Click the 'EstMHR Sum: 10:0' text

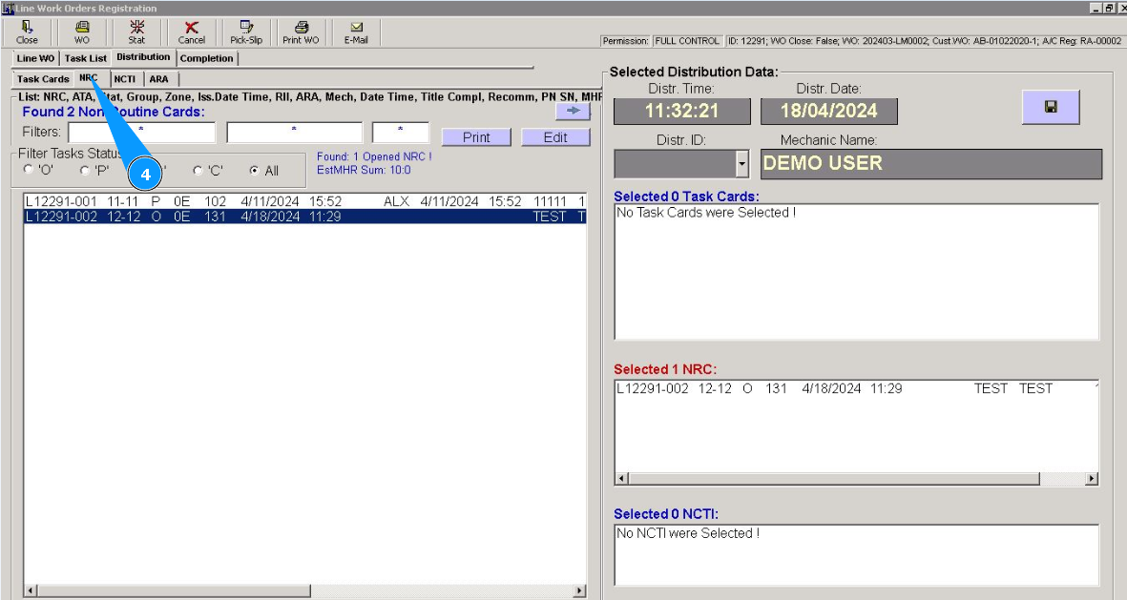[x=364, y=171]
